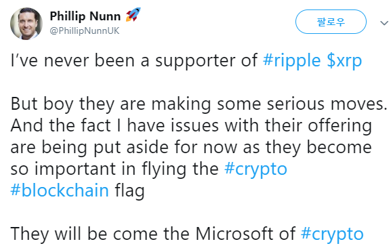Open the #ripple hashtag
Screen dimensions: 391x248
(x=292, y=61)
